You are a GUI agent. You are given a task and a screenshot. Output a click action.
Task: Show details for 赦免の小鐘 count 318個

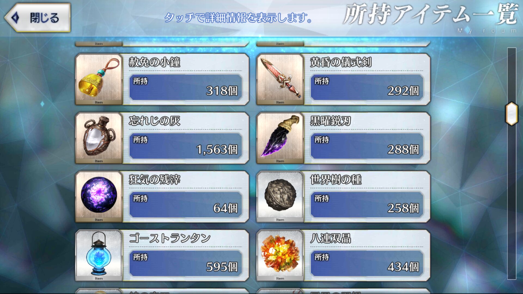coord(186,87)
